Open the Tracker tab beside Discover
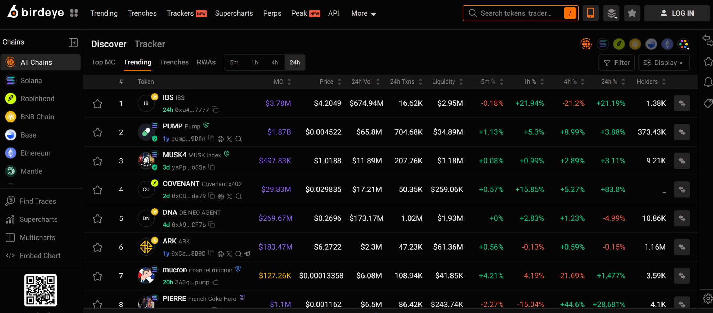The width and height of the screenshot is (713, 313). coord(150,44)
